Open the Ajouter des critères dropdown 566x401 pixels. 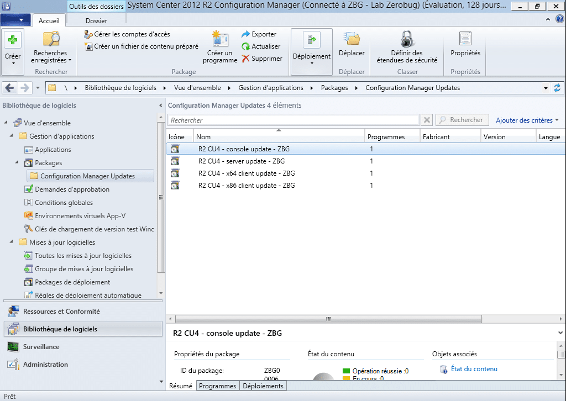pyautogui.click(x=527, y=120)
